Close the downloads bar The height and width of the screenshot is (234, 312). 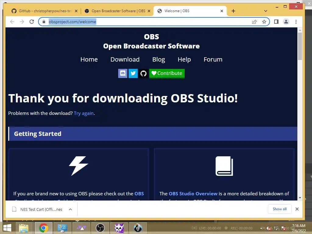tap(297, 209)
